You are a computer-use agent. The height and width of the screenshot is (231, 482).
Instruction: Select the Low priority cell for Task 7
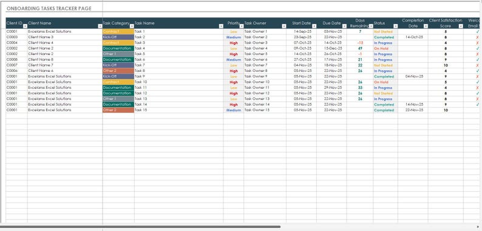click(x=234, y=65)
